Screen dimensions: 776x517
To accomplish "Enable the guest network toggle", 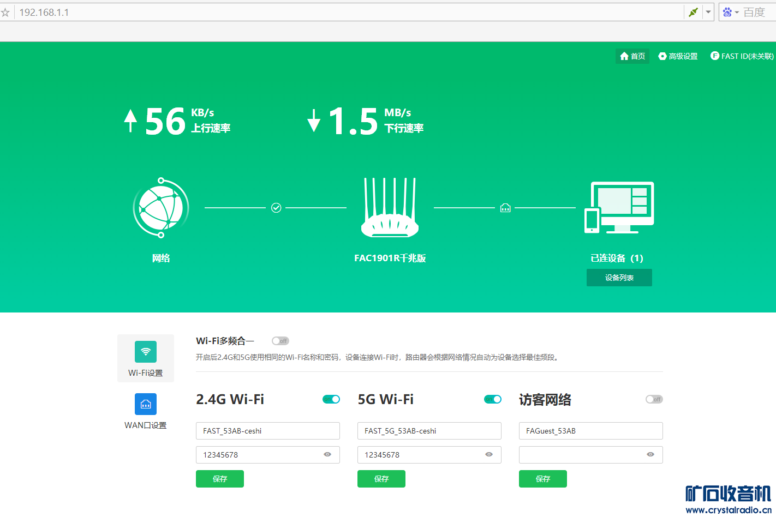I will [654, 399].
